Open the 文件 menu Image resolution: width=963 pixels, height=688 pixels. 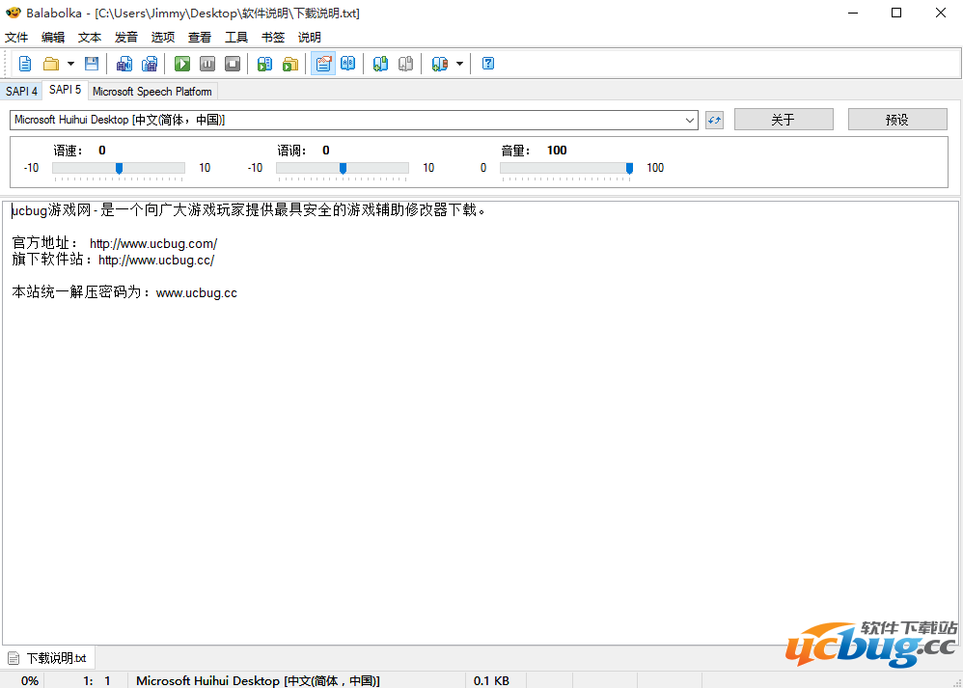(16, 38)
